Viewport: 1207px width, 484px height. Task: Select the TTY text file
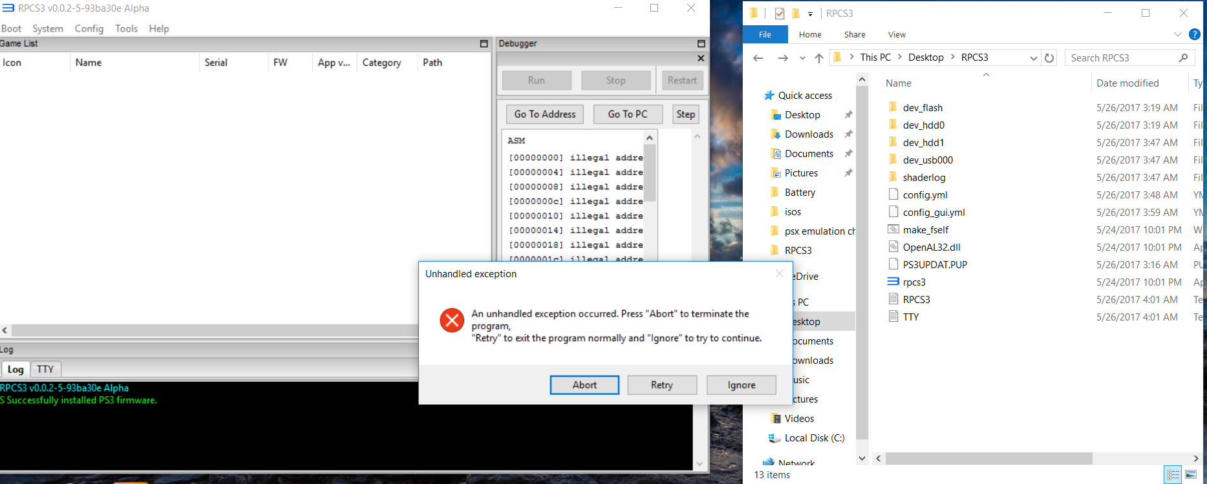click(910, 317)
